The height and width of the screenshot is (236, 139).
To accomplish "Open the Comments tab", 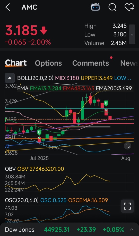I will click(x=91, y=63).
